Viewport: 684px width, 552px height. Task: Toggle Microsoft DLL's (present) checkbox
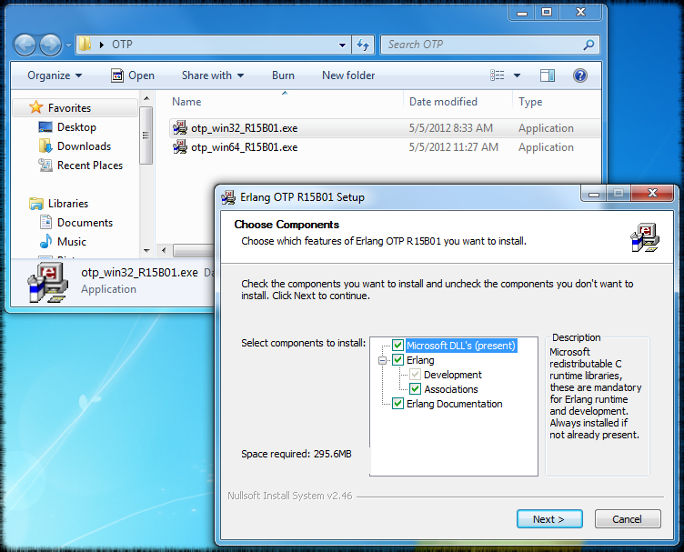pos(397,346)
